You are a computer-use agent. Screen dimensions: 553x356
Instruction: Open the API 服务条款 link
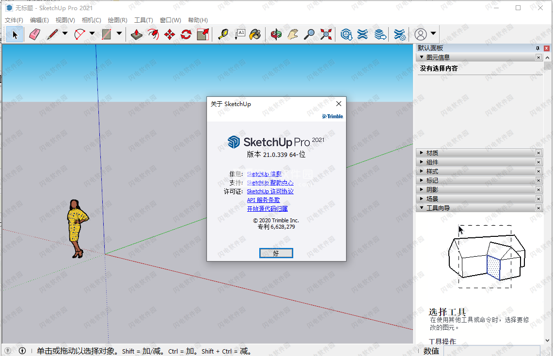(x=264, y=200)
